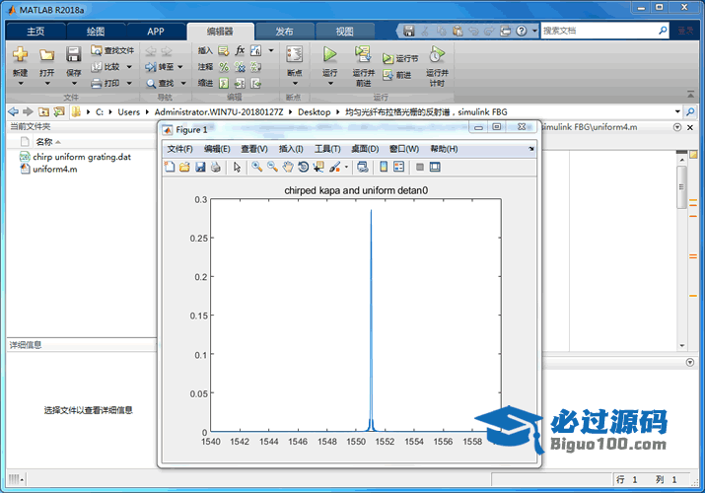Click the Open (打开) folder icon

click(x=46, y=55)
